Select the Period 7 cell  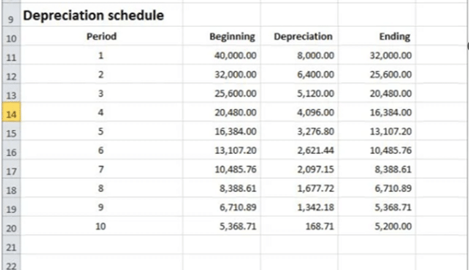[x=101, y=169]
